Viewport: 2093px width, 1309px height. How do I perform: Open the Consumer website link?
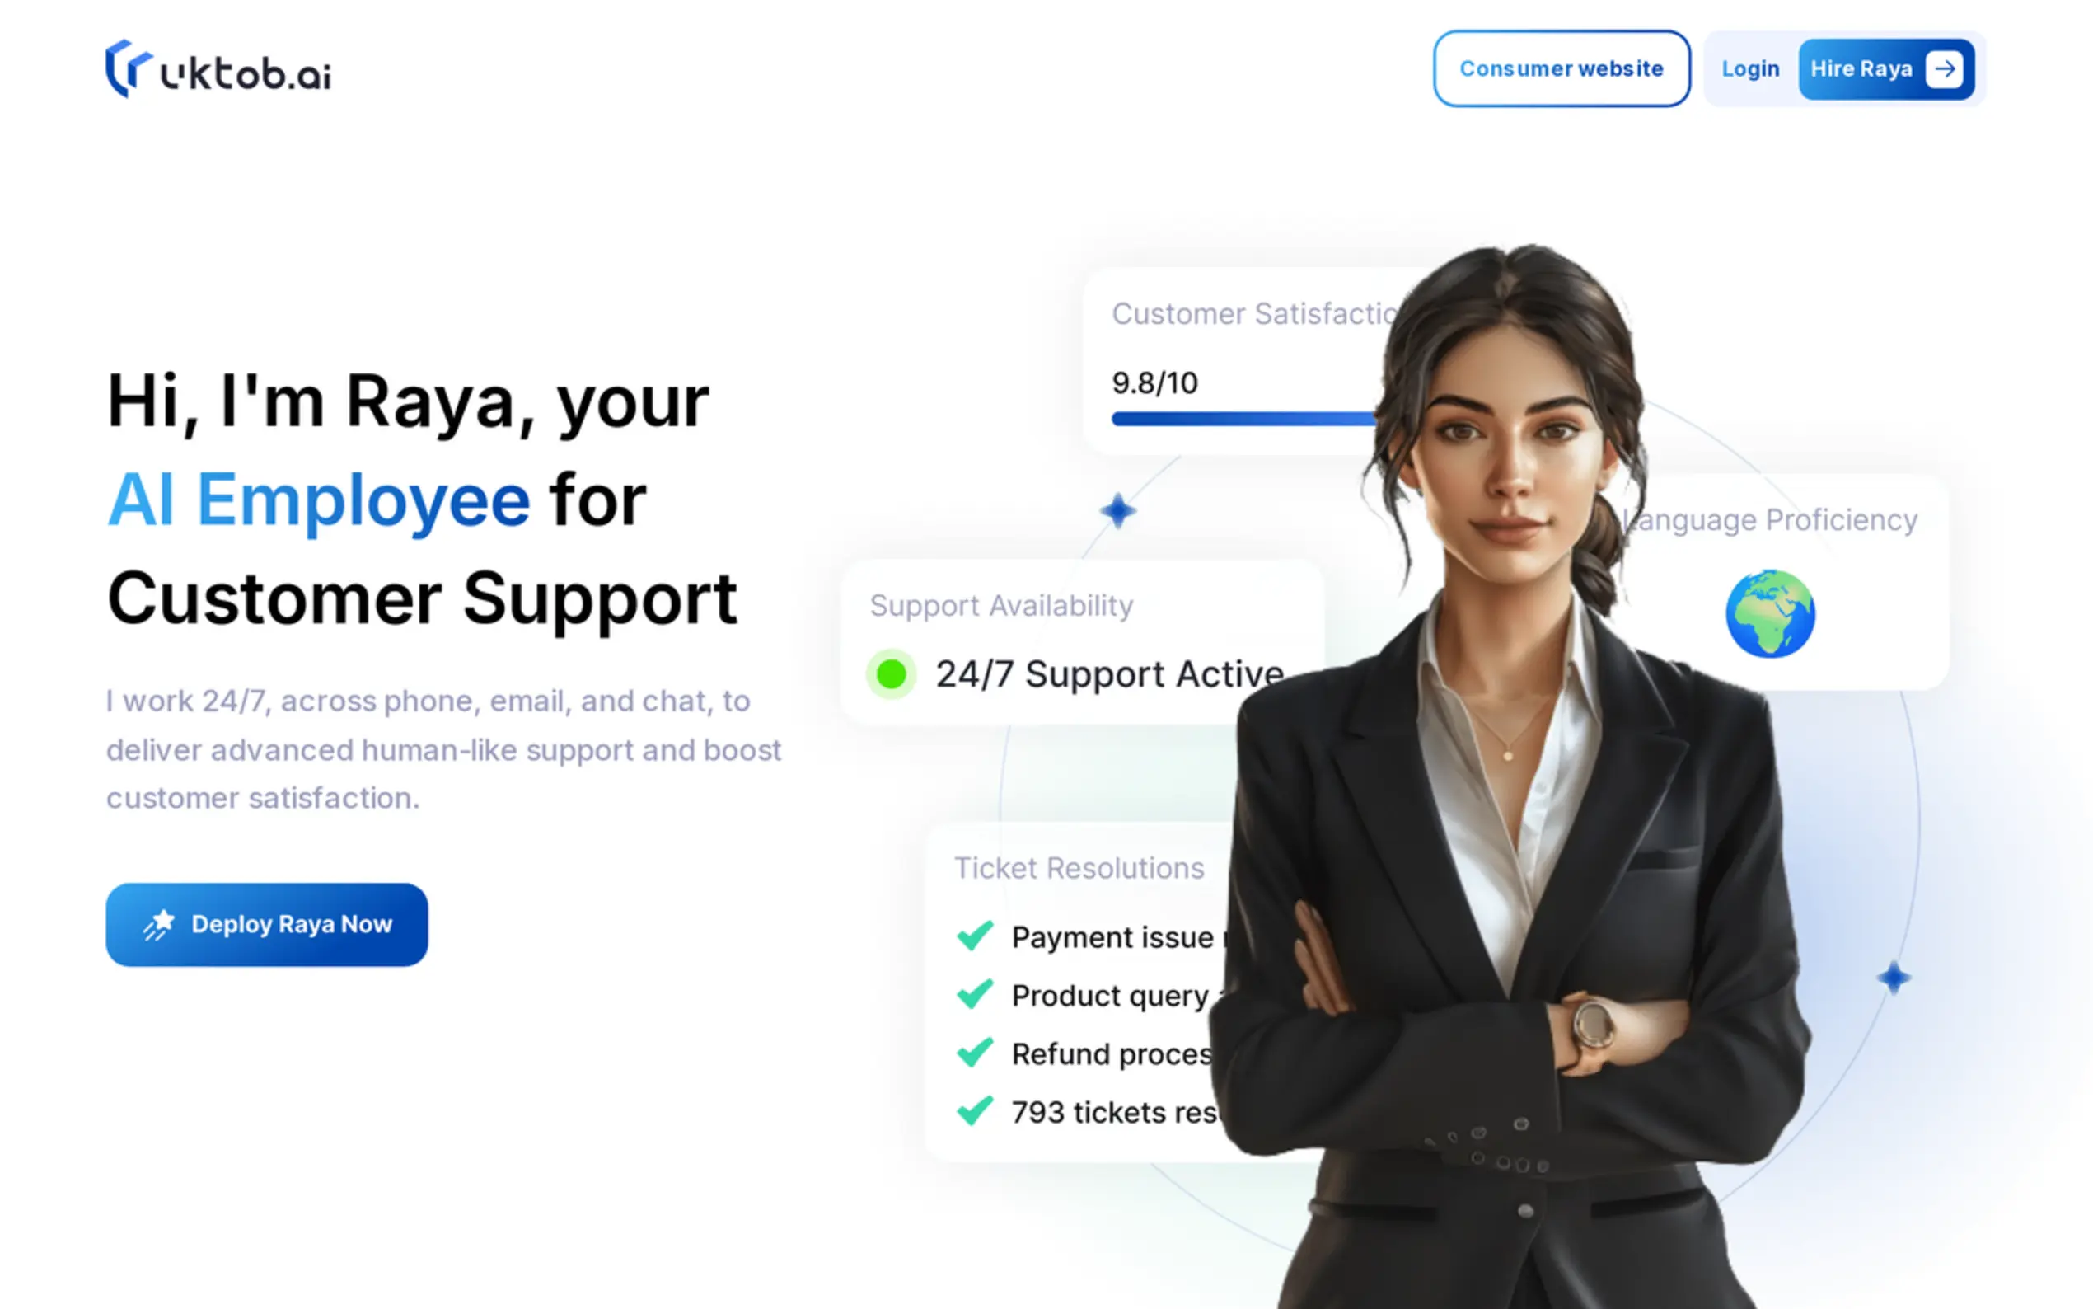pos(1561,69)
